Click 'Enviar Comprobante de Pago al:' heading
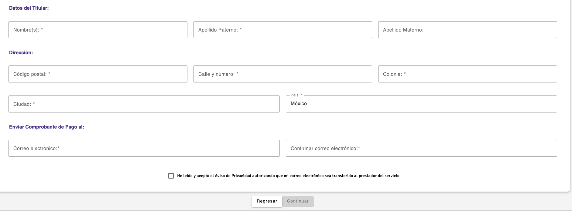Screen dimensions: 572x211 (46, 127)
